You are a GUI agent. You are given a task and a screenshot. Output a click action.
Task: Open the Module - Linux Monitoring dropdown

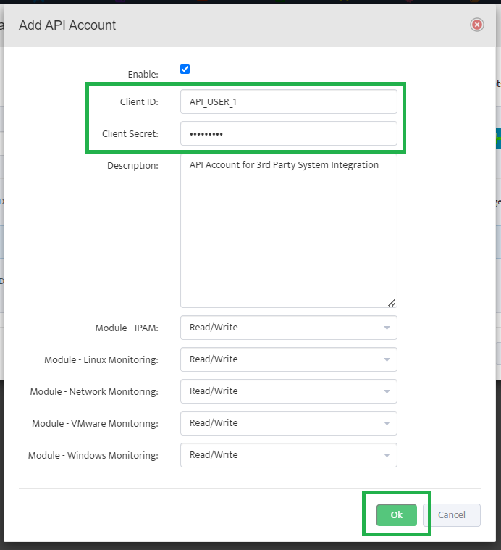[289, 359]
